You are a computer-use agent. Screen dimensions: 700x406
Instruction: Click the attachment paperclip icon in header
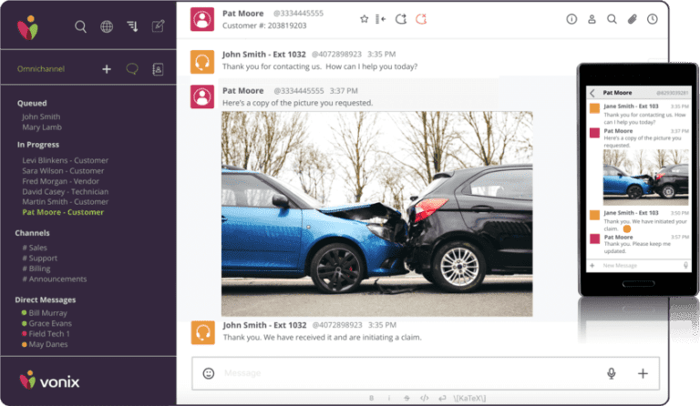(x=633, y=18)
